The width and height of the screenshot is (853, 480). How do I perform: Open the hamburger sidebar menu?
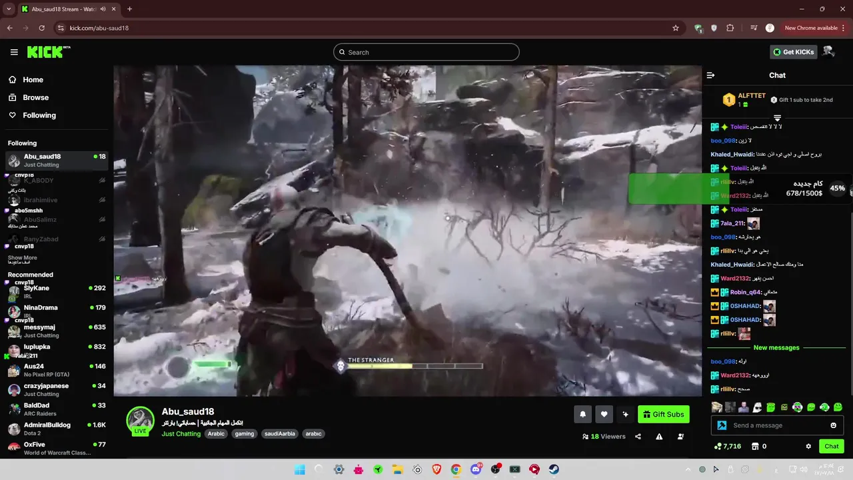tap(14, 52)
